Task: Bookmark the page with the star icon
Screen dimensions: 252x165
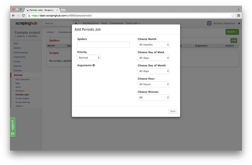Action: 233,16
